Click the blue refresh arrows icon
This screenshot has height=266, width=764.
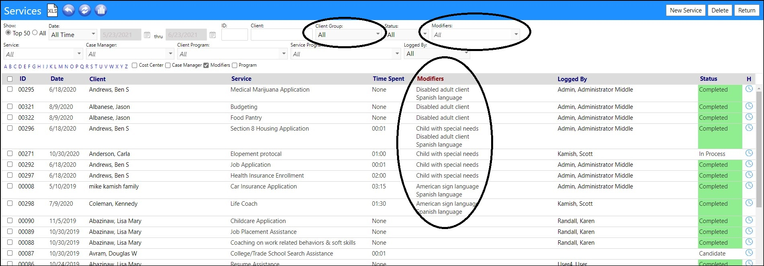coord(84,10)
